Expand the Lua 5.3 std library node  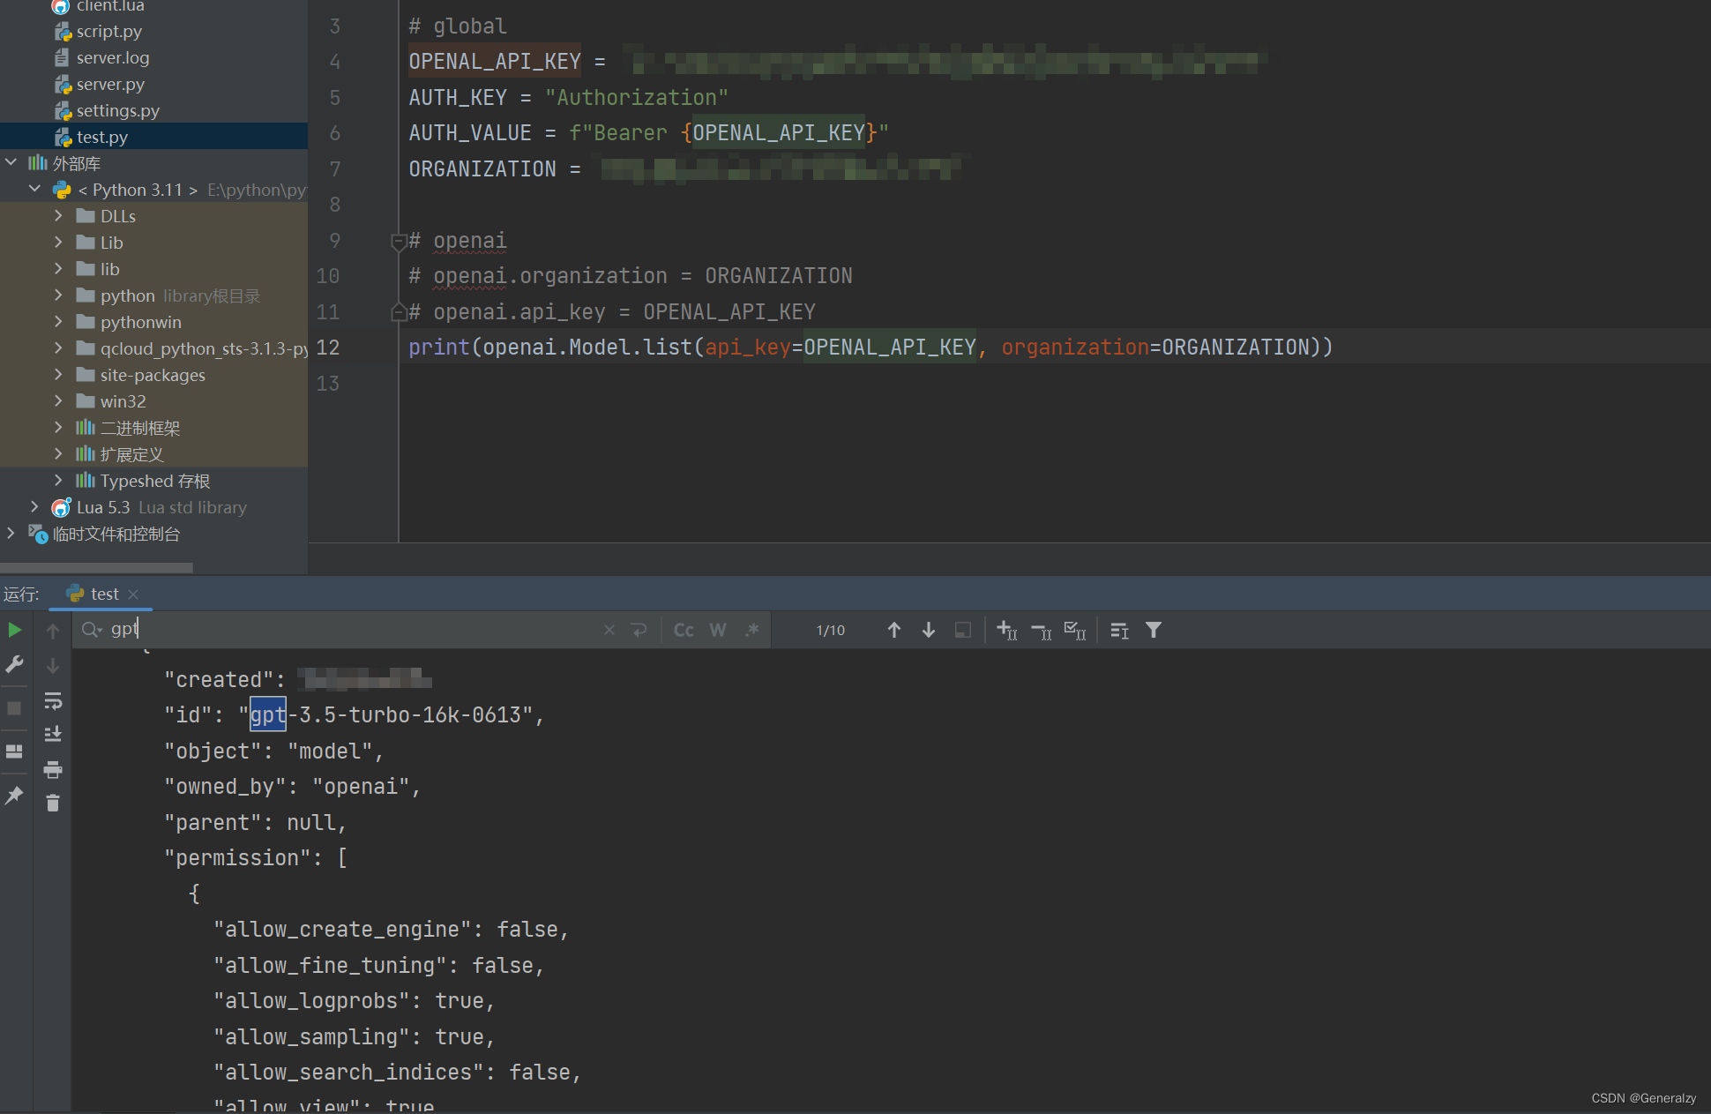tap(34, 506)
